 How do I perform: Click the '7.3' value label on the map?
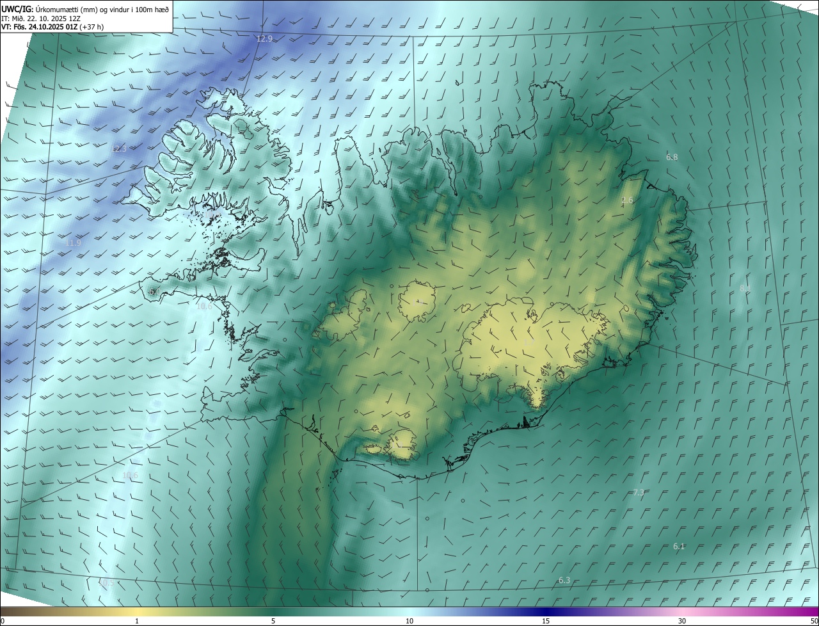click(639, 493)
